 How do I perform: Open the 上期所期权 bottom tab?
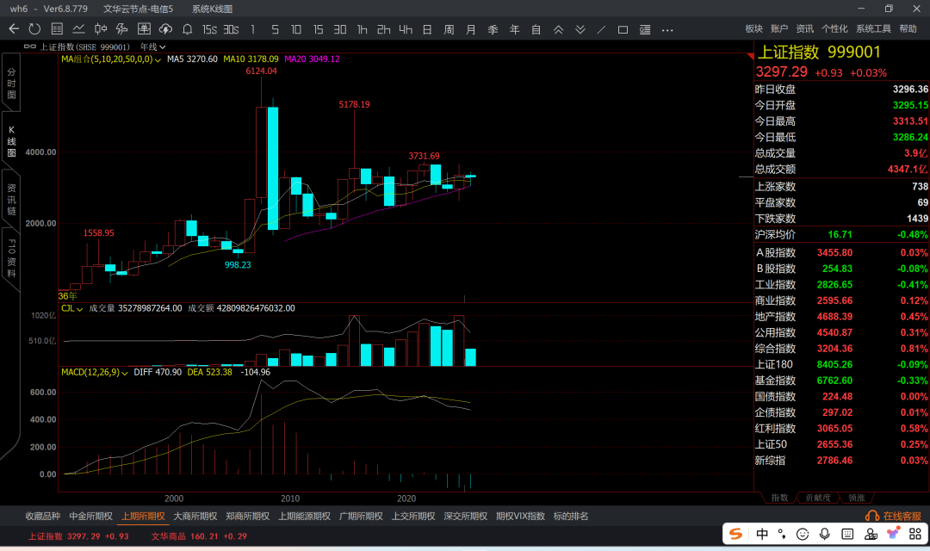click(143, 516)
